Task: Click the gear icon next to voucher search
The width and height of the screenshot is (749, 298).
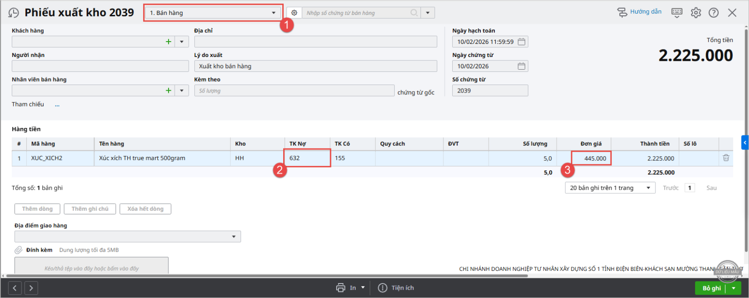Action: coord(294,13)
